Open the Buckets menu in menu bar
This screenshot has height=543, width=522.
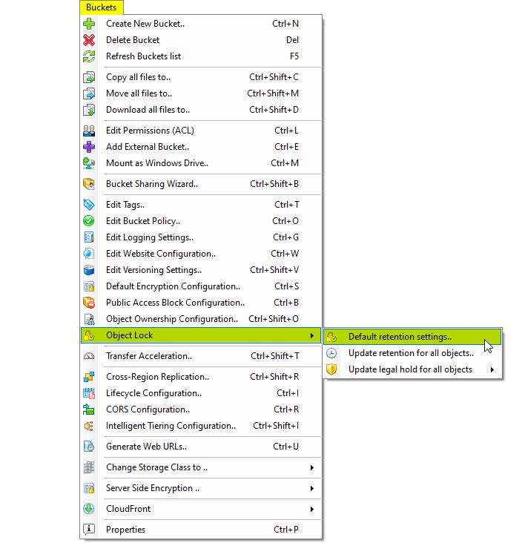pyautogui.click(x=101, y=7)
